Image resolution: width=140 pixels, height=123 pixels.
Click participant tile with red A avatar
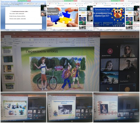[x=110, y=51]
